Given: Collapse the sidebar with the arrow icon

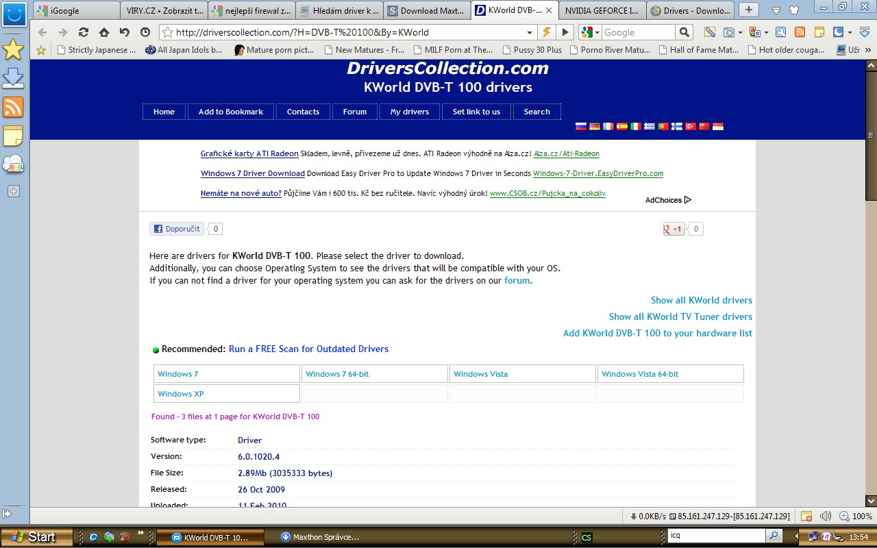Looking at the screenshot, I should click(7, 513).
